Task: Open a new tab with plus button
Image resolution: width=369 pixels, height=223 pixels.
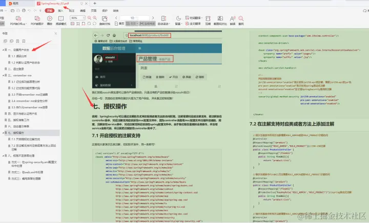Action: coord(95,3)
